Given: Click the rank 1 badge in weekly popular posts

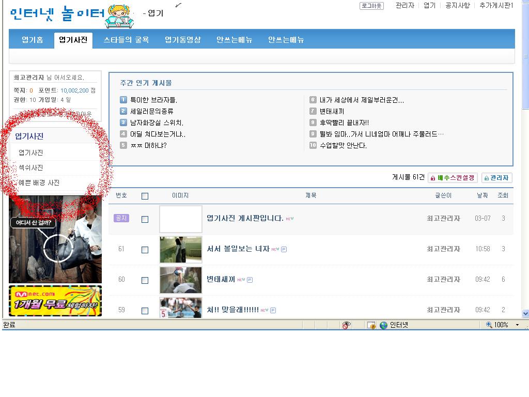Looking at the screenshot, I should [x=123, y=100].
